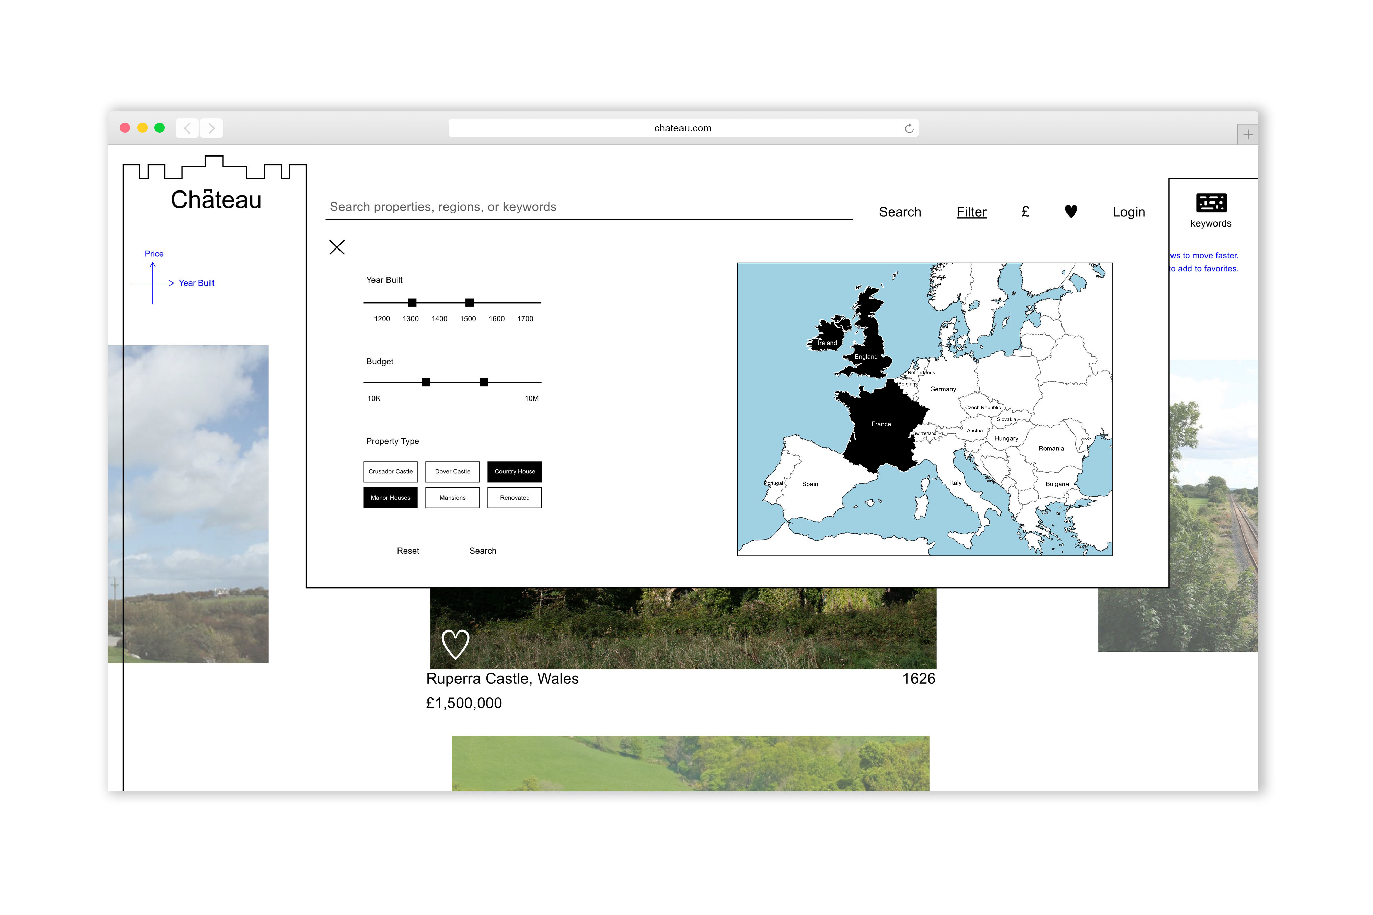Close the filter panel with X
Image resolution: width=1373 pixels, height=915 pixels.
tap(337, 247)
